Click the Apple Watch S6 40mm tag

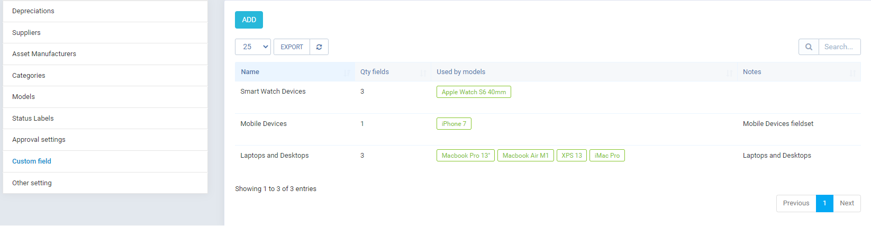pyautogui.click(x=474, y=92)
